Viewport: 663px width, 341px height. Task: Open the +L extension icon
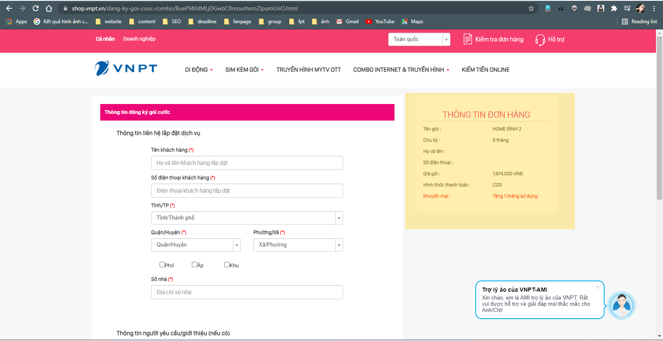coord(561,8)
